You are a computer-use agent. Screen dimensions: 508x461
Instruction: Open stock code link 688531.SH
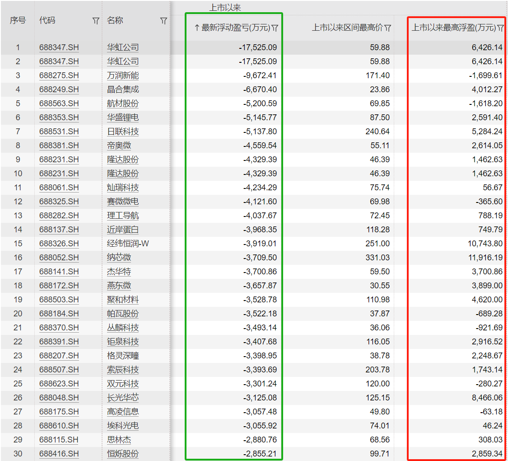[59, 132]
